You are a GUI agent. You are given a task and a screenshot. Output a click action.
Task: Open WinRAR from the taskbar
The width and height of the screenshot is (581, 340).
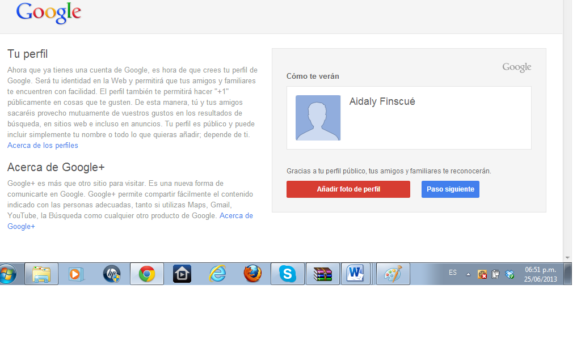coord(322,273)
